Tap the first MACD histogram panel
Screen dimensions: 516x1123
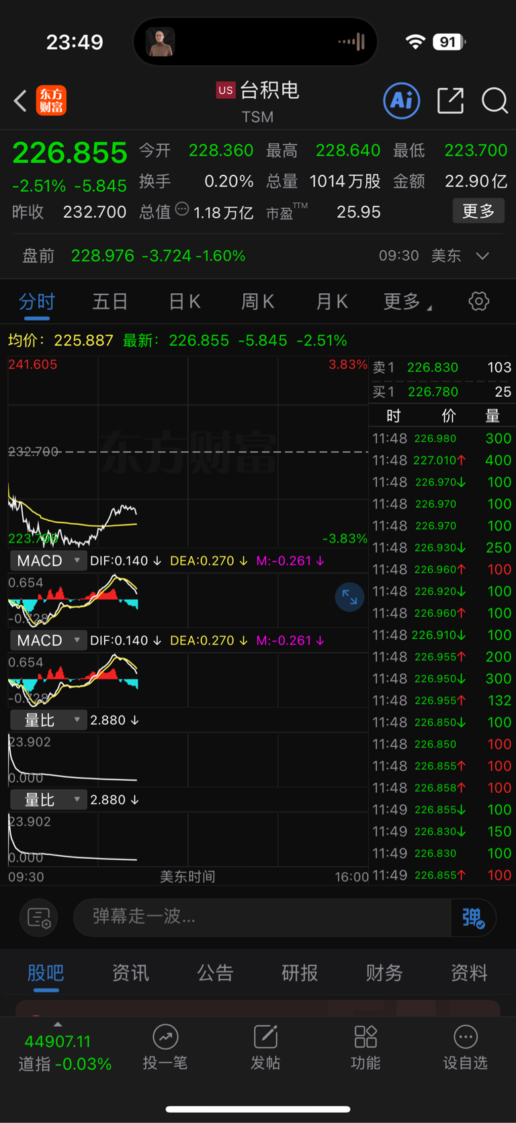coord(188,600)
